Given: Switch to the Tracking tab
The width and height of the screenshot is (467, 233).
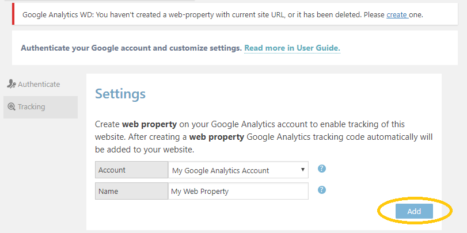Looking at the screenshot, I should coord(40,107).
